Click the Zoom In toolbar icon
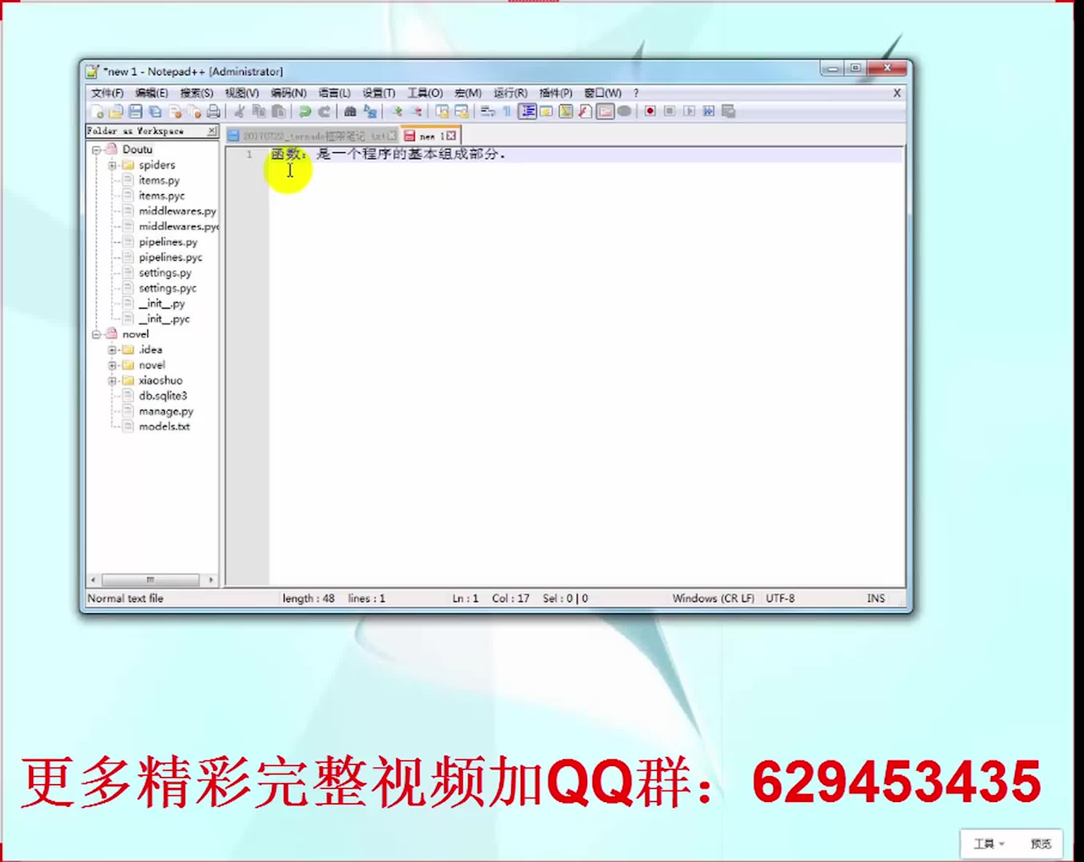Viewport: 1084px width, 862px height. click(397, 112)
